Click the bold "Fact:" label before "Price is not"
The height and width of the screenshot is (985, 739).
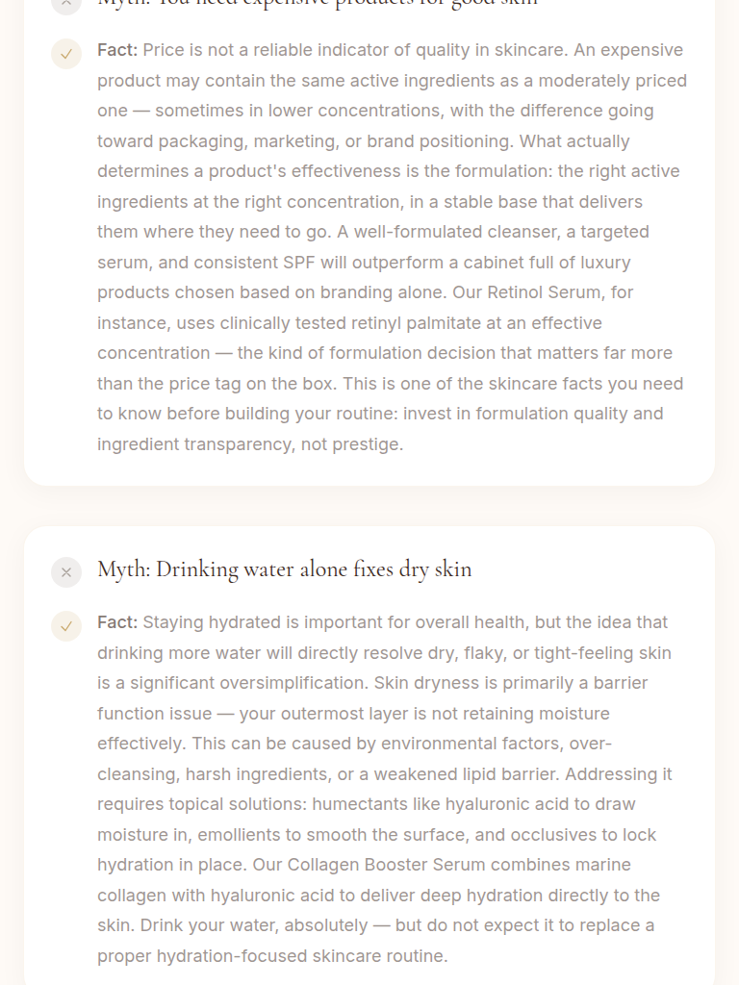(x=117, y=50)
